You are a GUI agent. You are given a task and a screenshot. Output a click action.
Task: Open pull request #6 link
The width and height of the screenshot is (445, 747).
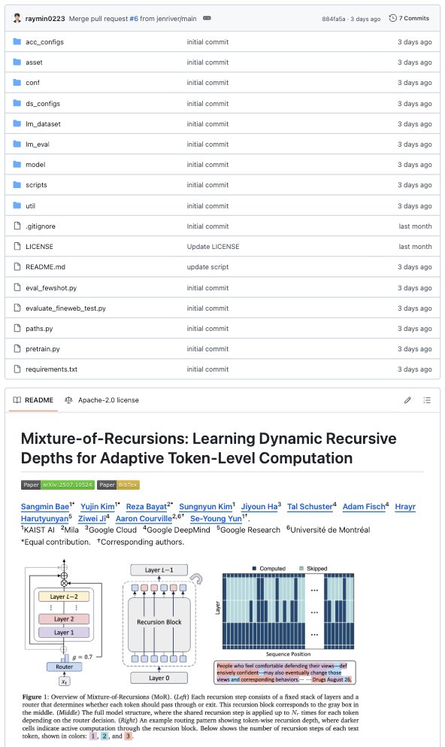point(134,19)
